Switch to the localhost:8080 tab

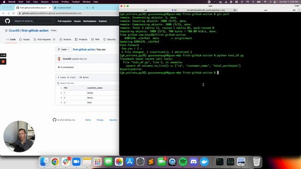pyautogui.click(x=71, y=8)
